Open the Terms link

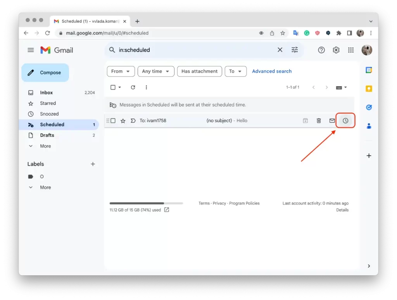click(204, 203)
